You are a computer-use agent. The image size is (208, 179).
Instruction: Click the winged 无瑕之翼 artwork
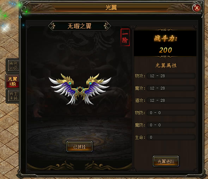[80, 89]
